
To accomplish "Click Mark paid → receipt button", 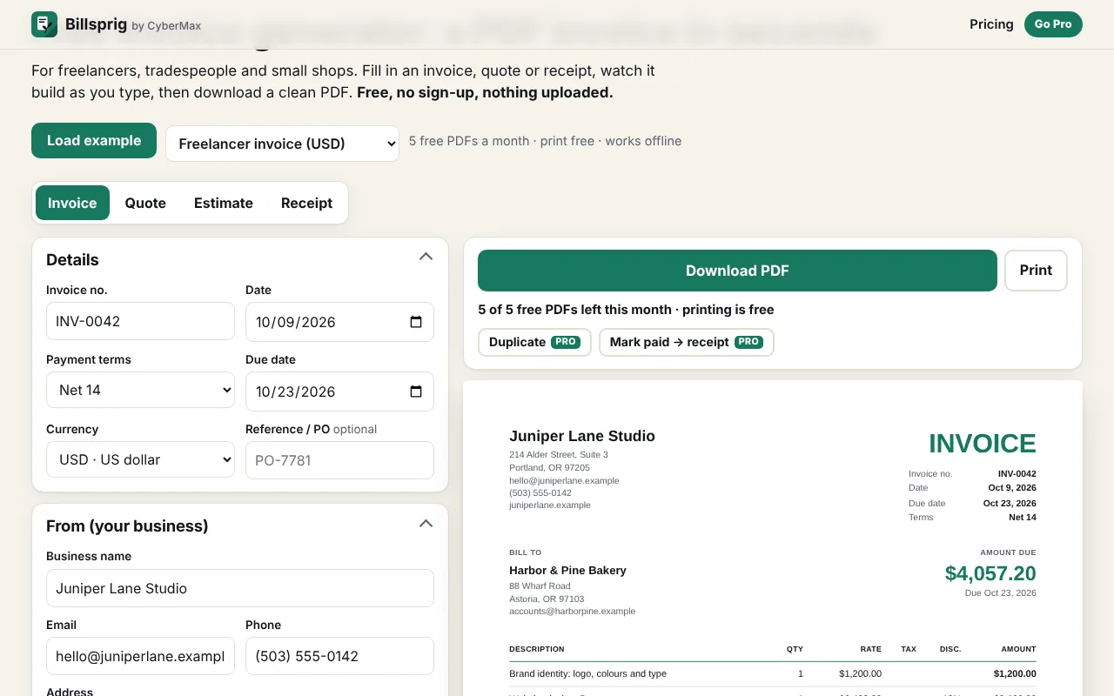I will pos(687,342).
